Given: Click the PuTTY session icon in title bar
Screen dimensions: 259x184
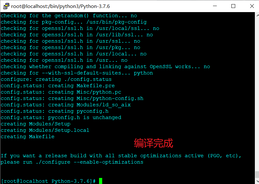Looking at the screenshot, I should pyautogui.click(x=6, y=6).
